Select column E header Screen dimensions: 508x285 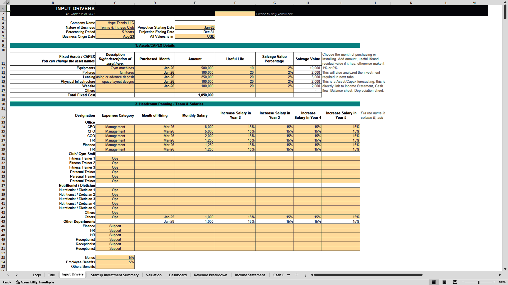coord(195,3)
